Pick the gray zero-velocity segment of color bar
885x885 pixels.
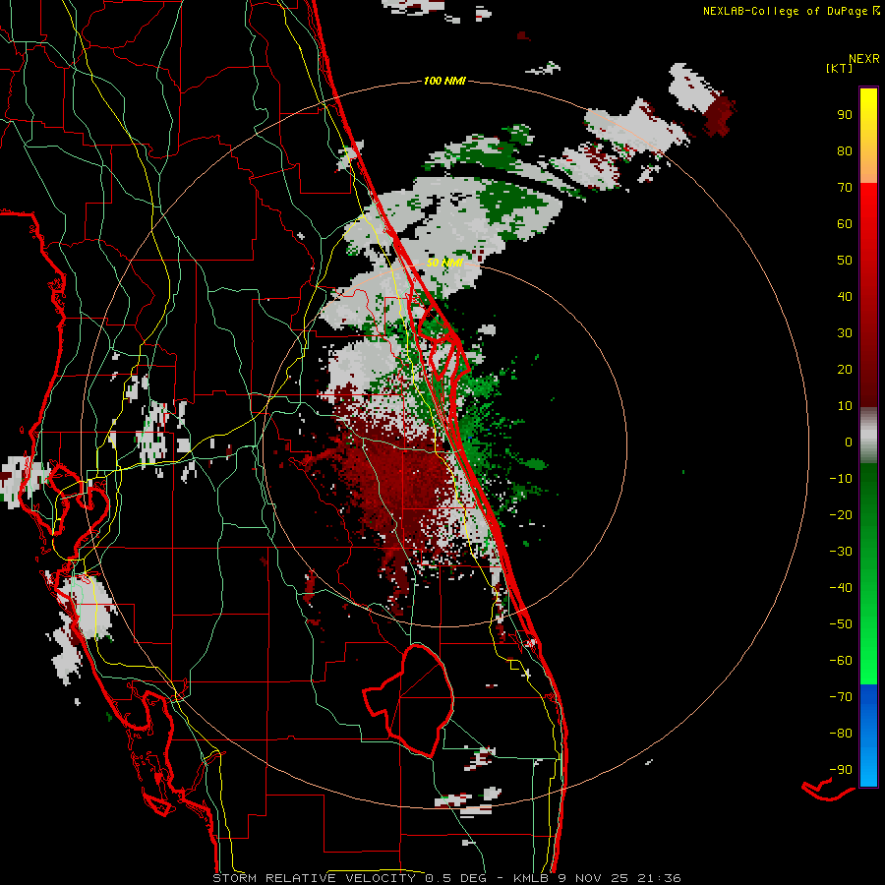(868, 436)
